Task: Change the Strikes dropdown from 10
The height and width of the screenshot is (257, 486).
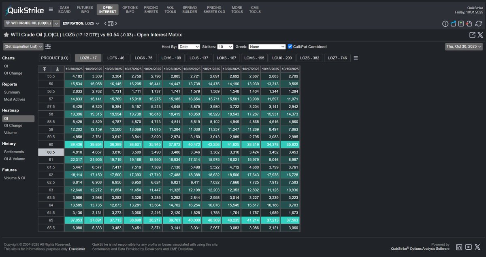Action: pos(225,46)
